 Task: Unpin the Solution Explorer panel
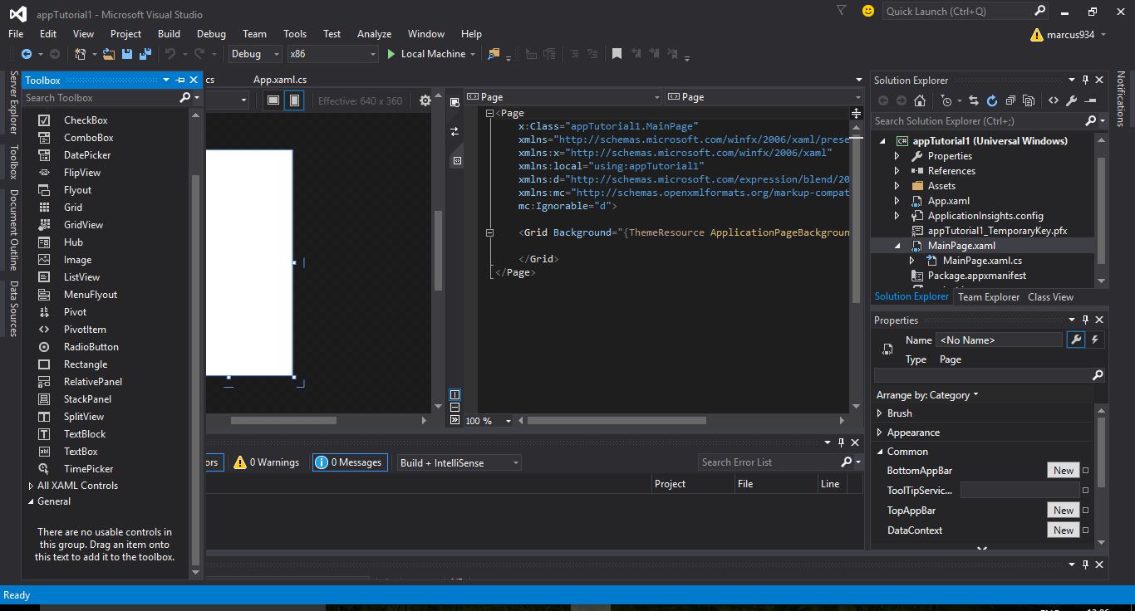coord(1086,80)
